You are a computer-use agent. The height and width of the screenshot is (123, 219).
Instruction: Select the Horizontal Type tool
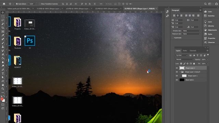3,73
